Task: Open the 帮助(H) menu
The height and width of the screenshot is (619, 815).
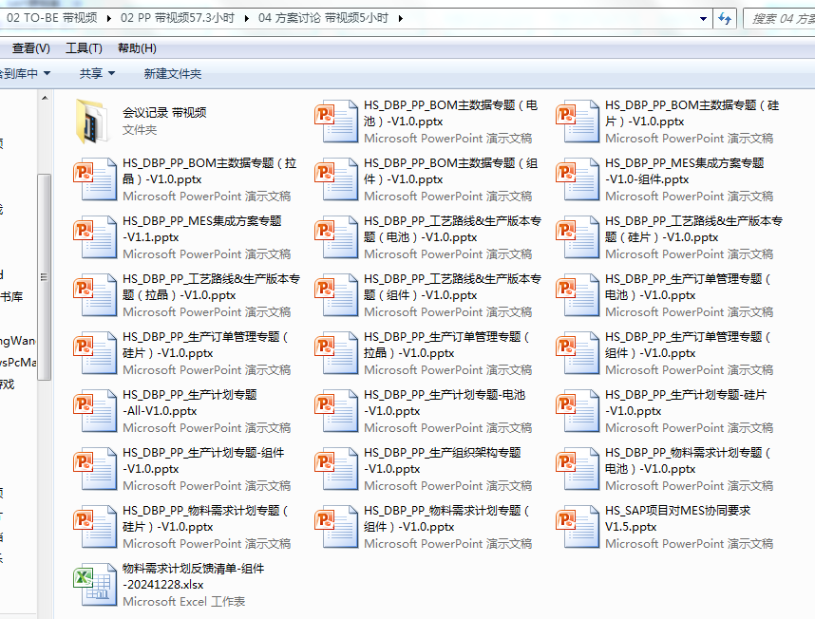Action: 137,48
